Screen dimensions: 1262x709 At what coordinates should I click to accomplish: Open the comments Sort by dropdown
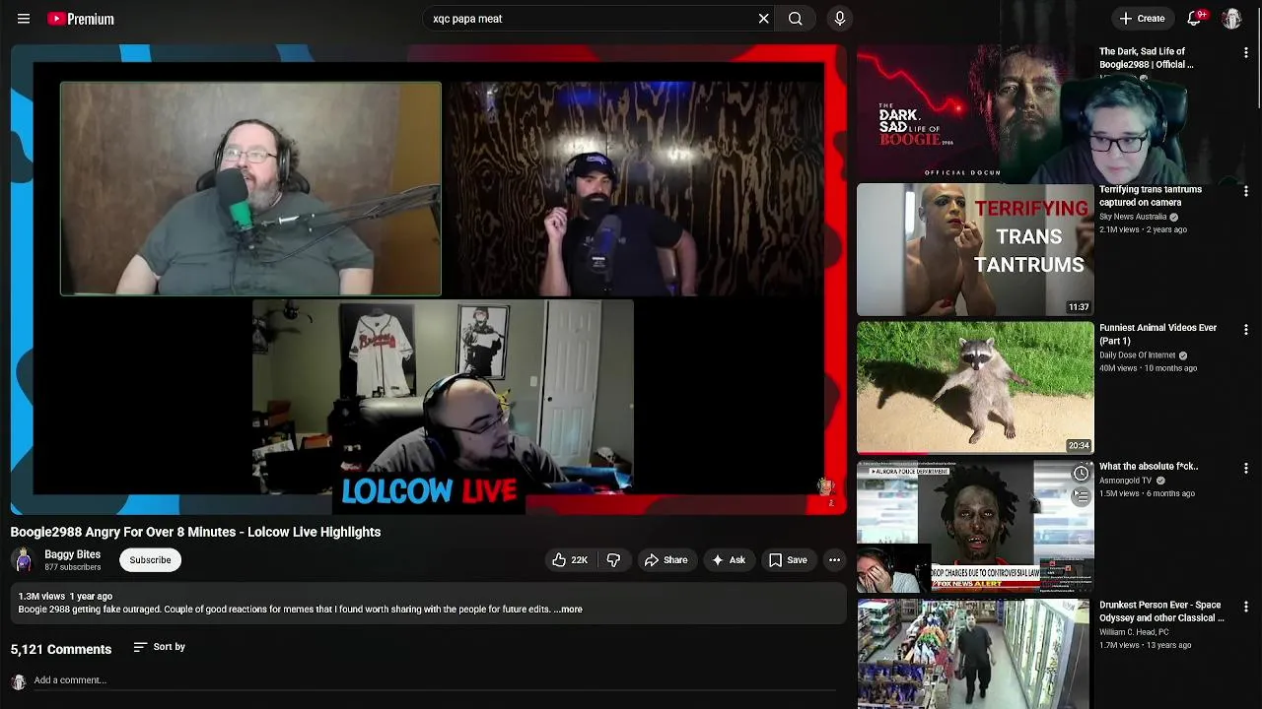pos(159,647)
